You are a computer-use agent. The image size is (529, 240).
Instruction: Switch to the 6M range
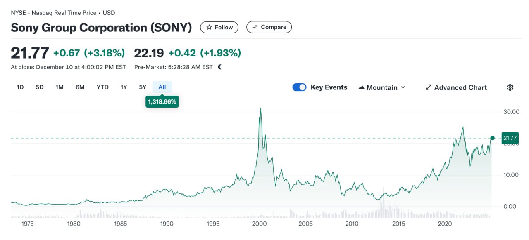pyautogui.click(x=80, y=87)
